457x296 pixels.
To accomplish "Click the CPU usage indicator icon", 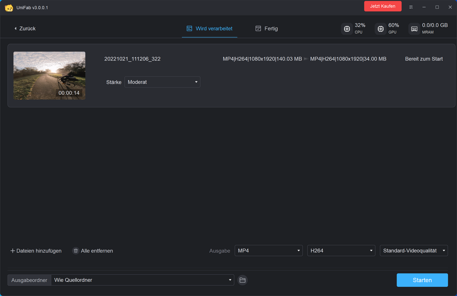I will (x=347, y=28).
